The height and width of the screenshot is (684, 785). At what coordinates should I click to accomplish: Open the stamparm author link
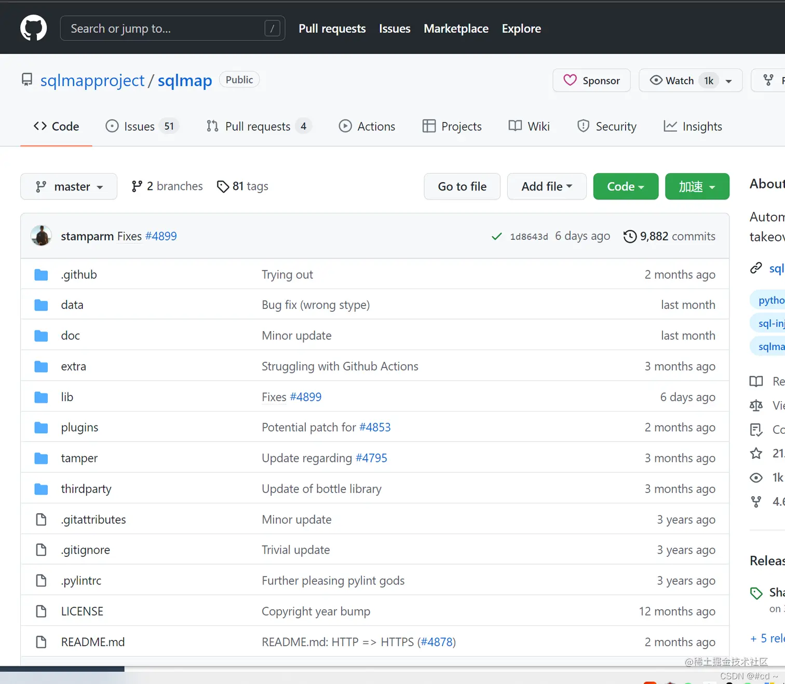87,236
